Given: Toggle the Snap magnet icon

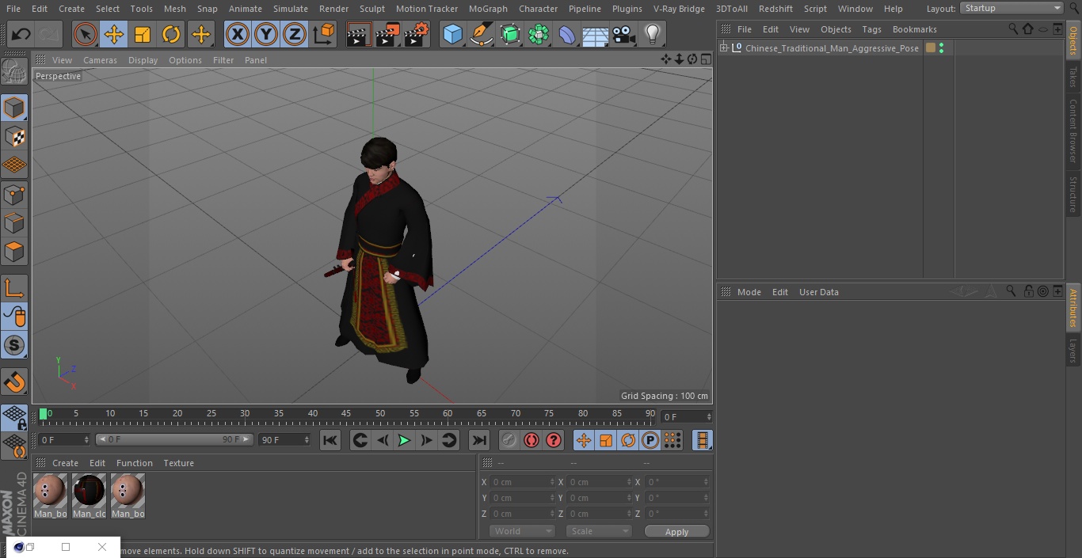Looking at the screenshot, I should coord(14,383).
